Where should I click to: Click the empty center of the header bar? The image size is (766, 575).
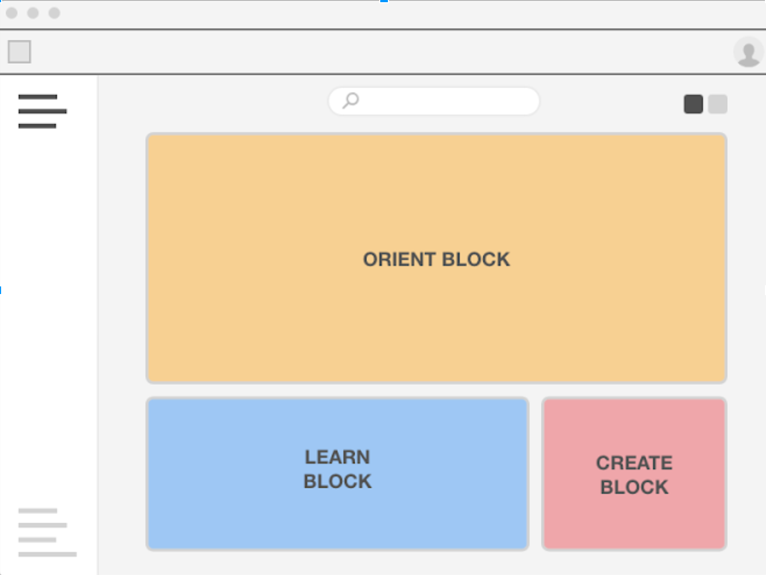coord(381,52)
